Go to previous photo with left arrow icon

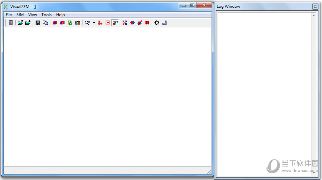coord(55,22)
